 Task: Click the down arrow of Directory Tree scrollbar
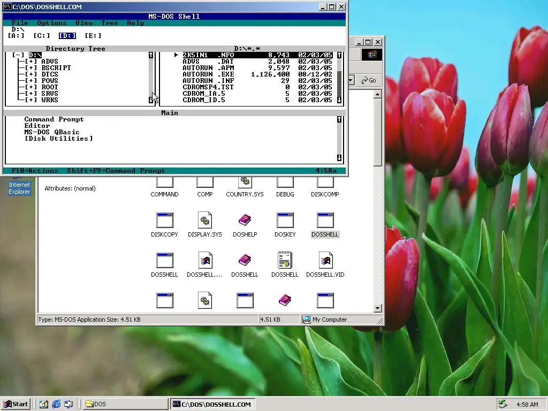(150, 100)
